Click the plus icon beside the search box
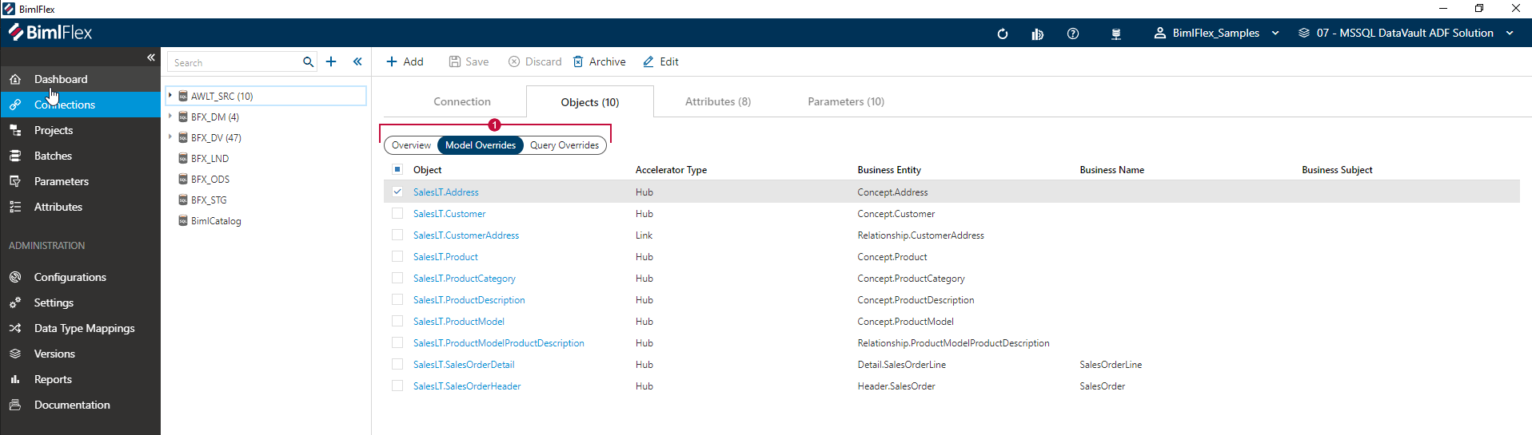The height and width of the screenshot is (435, 1532). click(x=331, y=61)
